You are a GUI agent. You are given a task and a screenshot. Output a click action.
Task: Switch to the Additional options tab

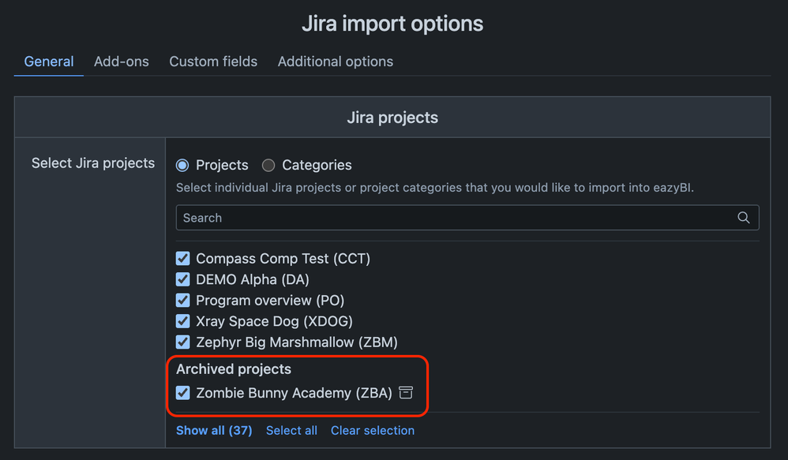[335, 61]
